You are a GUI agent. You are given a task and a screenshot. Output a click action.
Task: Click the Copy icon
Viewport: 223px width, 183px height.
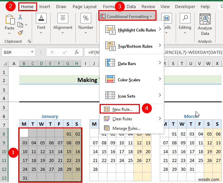20,25
